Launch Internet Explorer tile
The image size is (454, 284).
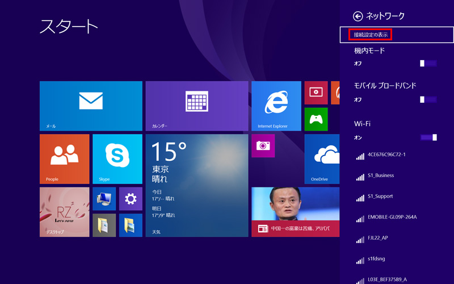[x=276, y=106]
